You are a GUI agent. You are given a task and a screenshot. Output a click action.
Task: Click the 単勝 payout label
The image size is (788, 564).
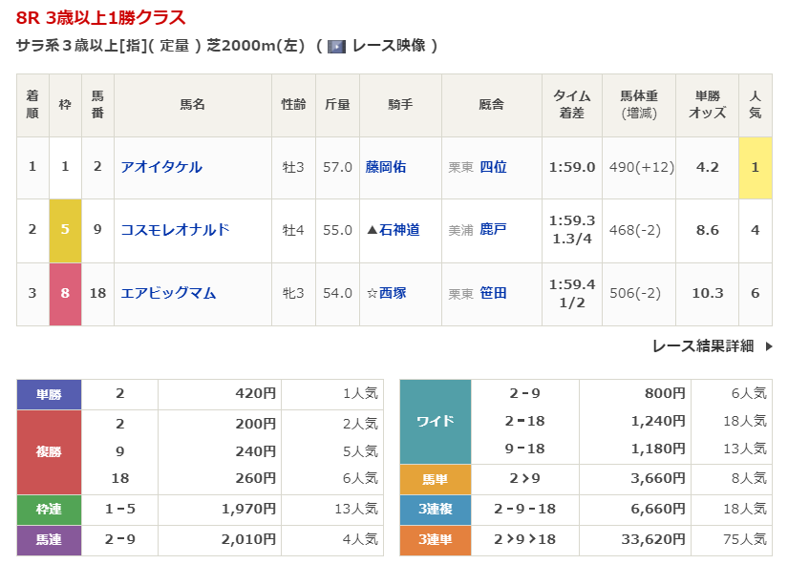(49, 394)
